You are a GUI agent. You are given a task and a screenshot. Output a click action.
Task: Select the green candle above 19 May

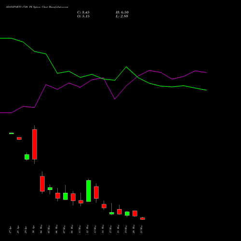coord(127,214)
